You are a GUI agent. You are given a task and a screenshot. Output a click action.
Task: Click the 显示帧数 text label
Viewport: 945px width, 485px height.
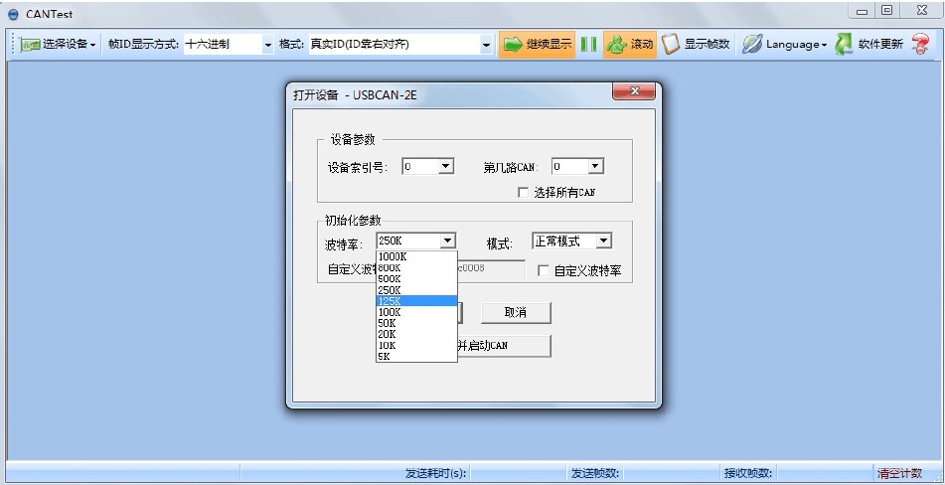tap(707, 44)
